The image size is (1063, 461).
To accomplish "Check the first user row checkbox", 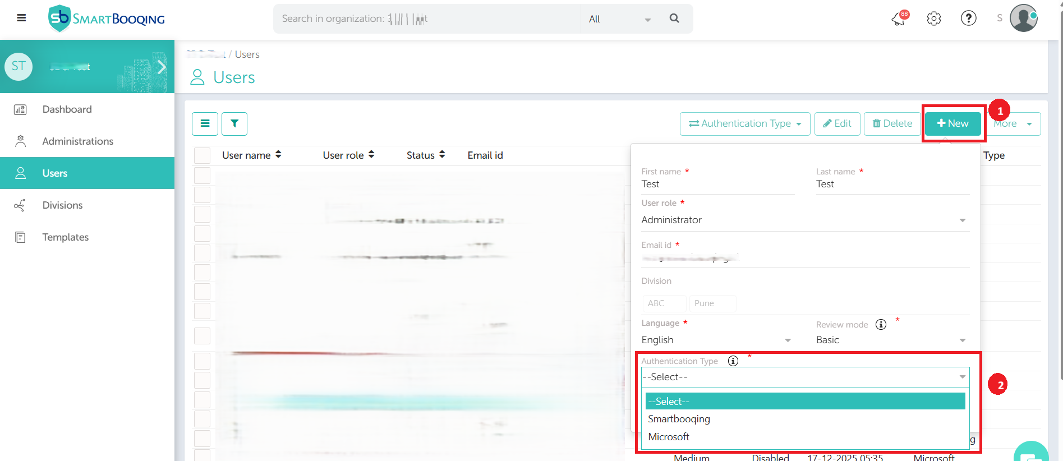I will 202,176.
